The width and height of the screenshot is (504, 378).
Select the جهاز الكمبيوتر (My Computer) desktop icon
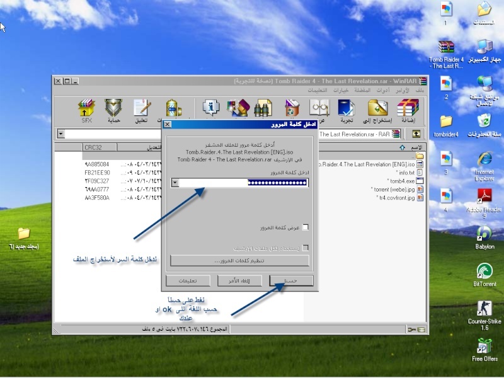484,51
